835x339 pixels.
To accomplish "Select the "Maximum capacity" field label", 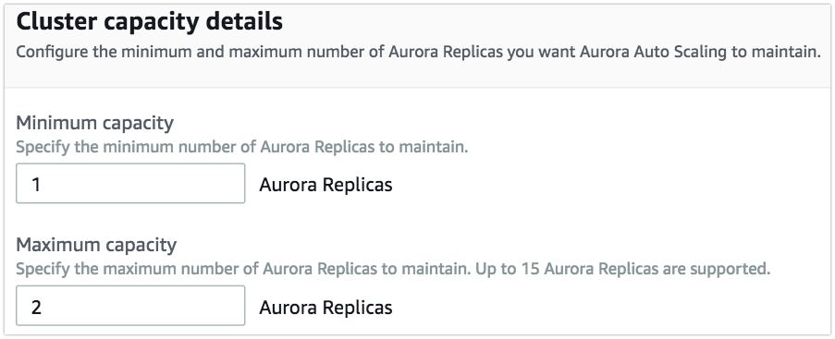I will [96, 246].
